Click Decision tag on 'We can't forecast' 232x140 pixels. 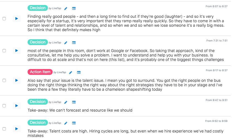(38, 102)
